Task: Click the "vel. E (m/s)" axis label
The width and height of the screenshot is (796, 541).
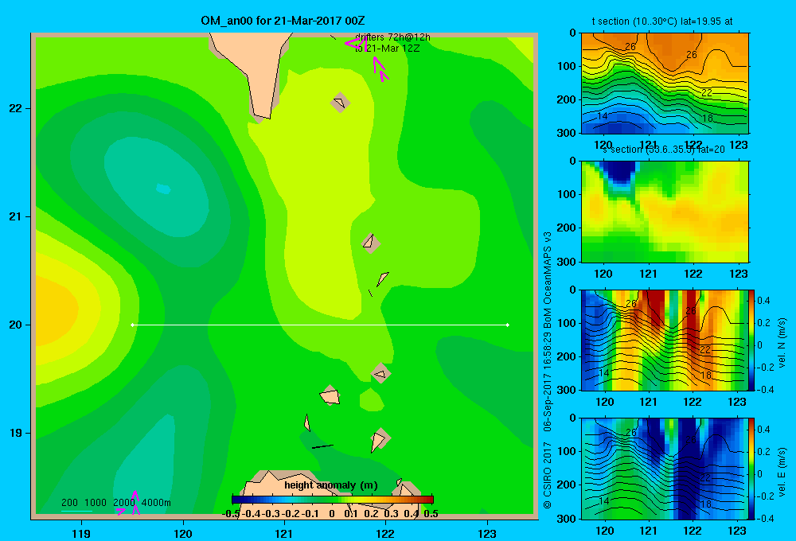Action: [782, 472]
